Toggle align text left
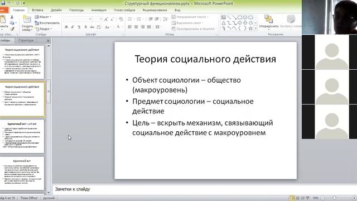The width and height of the screenshot is (357, 201). (130, 27)
